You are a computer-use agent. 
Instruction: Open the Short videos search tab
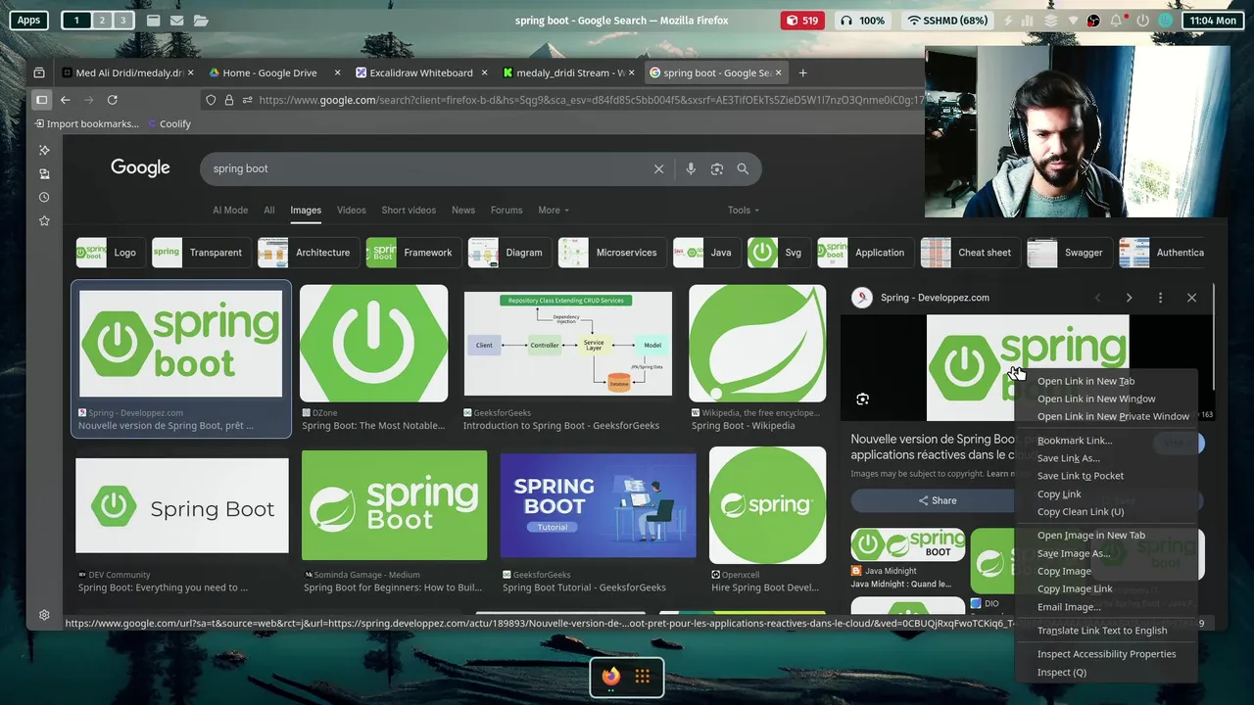point(409,210)
